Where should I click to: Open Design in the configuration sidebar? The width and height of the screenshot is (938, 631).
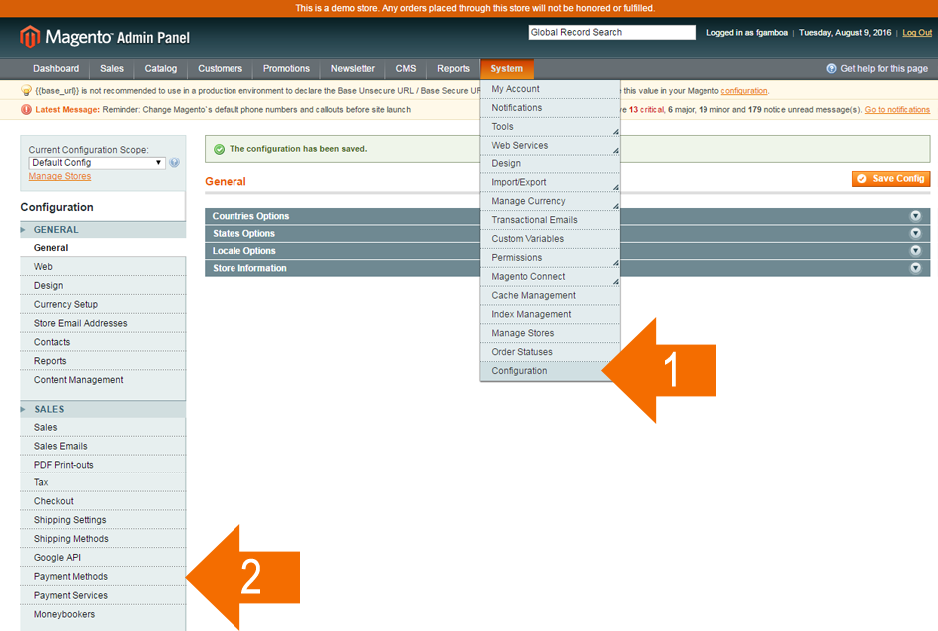(103, 286)
